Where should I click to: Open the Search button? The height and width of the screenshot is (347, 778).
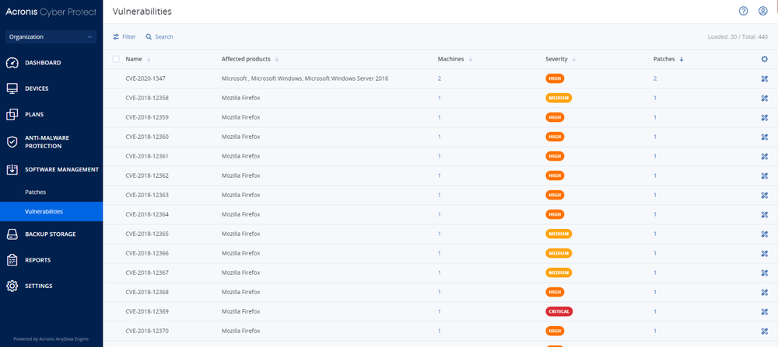click(x=159, y=36)
